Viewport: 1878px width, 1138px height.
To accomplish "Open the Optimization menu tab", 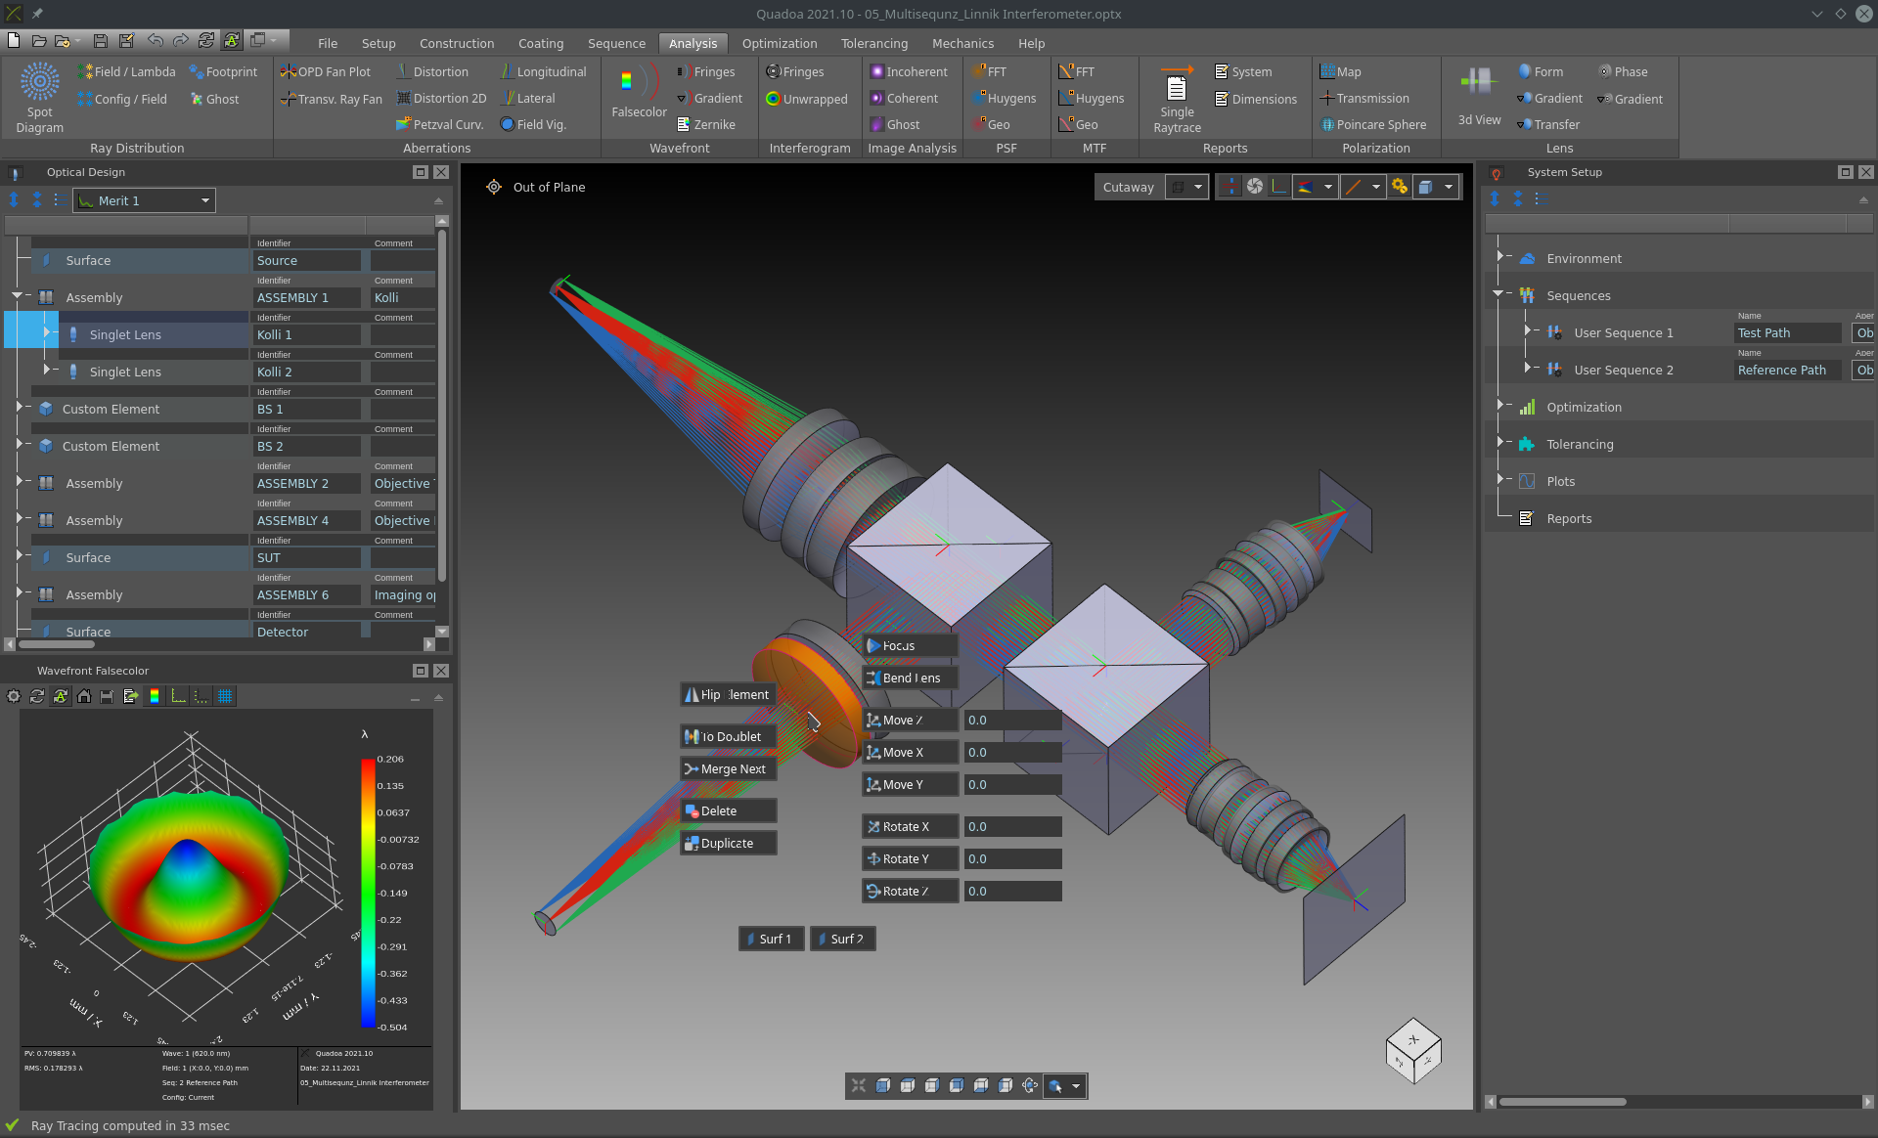I will pos(779,43).
